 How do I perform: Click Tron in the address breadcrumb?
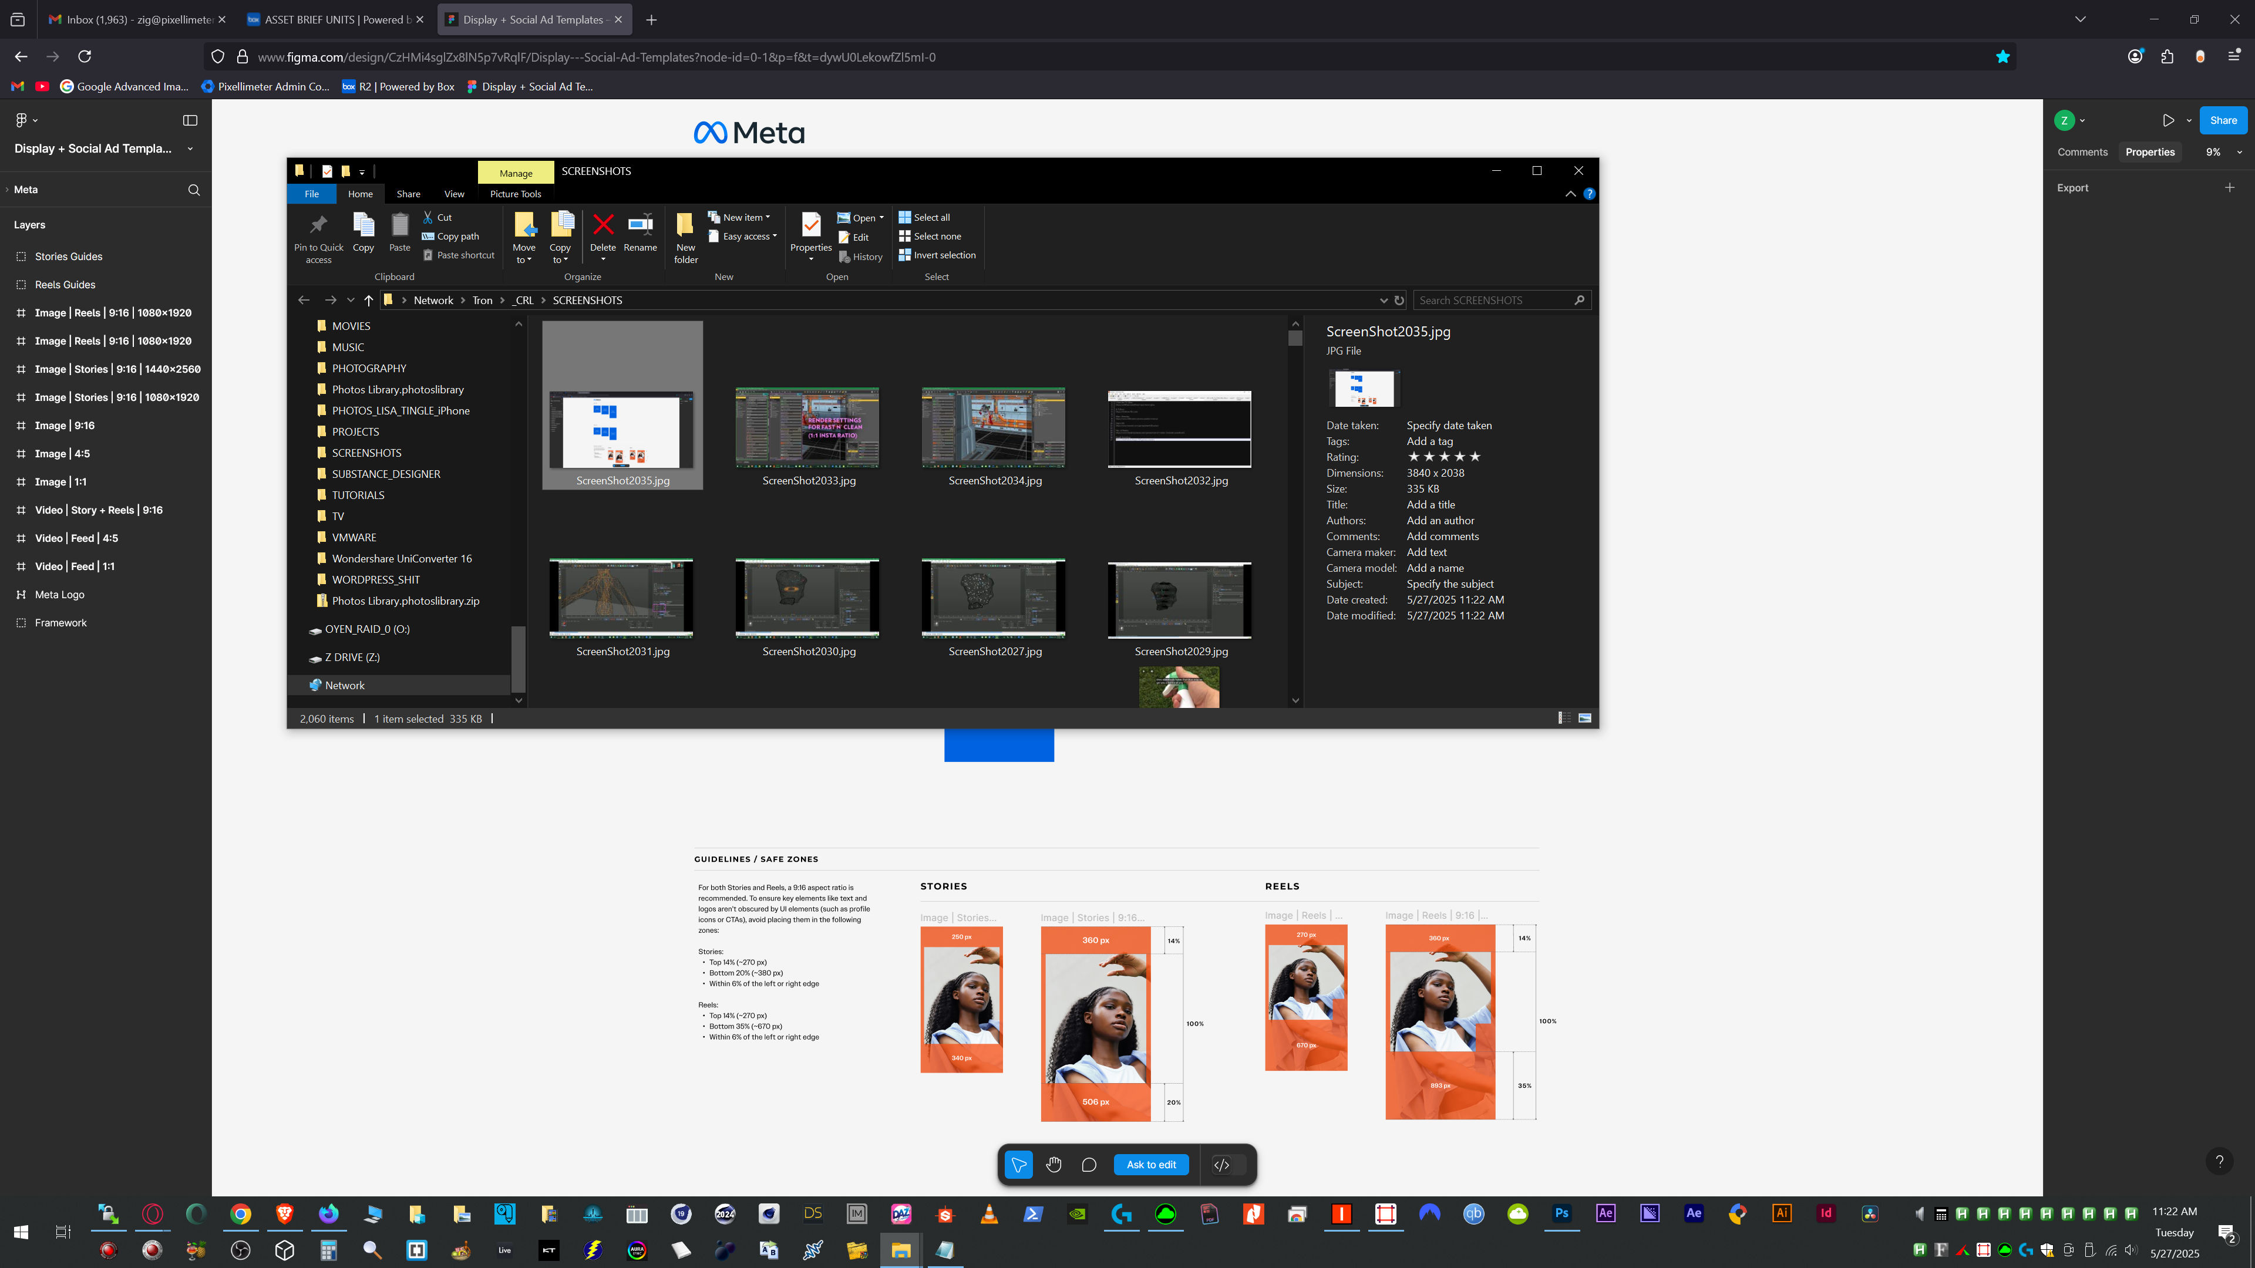[x=482, y=300]
